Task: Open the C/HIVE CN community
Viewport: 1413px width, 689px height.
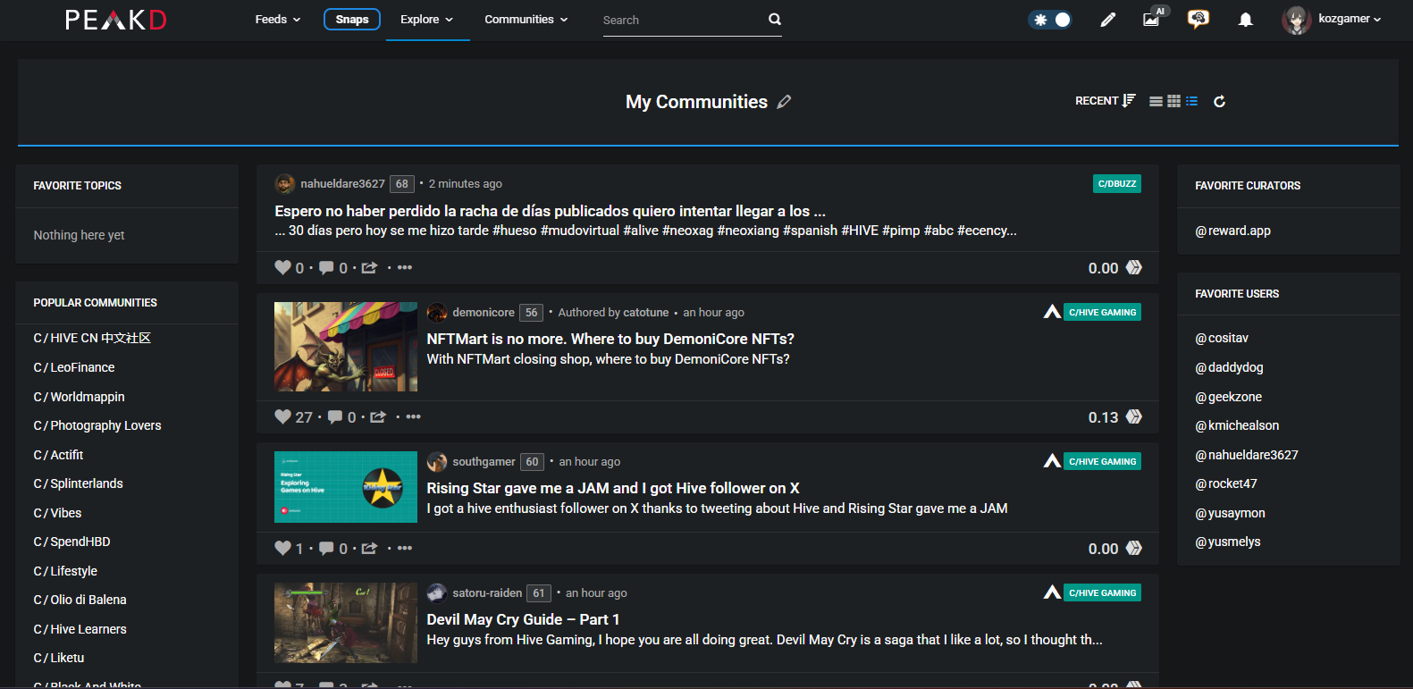Action: pos(92,338)
